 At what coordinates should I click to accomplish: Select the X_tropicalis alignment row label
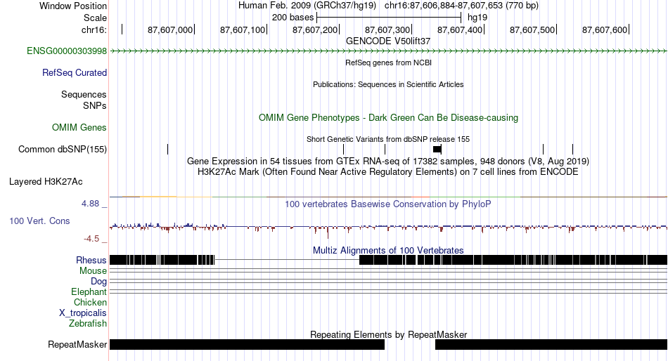tap(83, 313)
